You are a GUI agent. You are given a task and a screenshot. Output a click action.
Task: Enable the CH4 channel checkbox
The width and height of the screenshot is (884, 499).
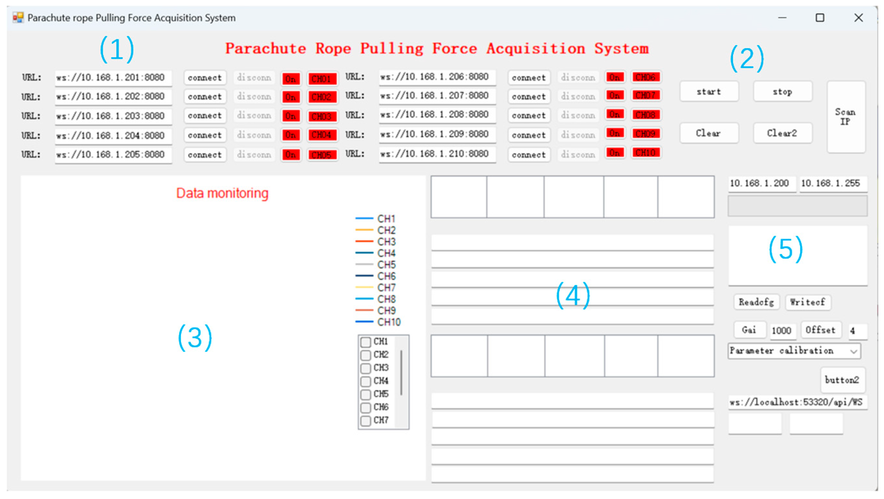(x=366, y=381)
